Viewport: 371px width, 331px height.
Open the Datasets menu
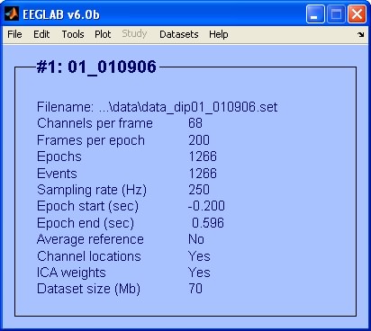(x=179, y=34)
